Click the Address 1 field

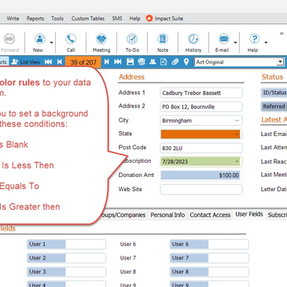point(201,93)
